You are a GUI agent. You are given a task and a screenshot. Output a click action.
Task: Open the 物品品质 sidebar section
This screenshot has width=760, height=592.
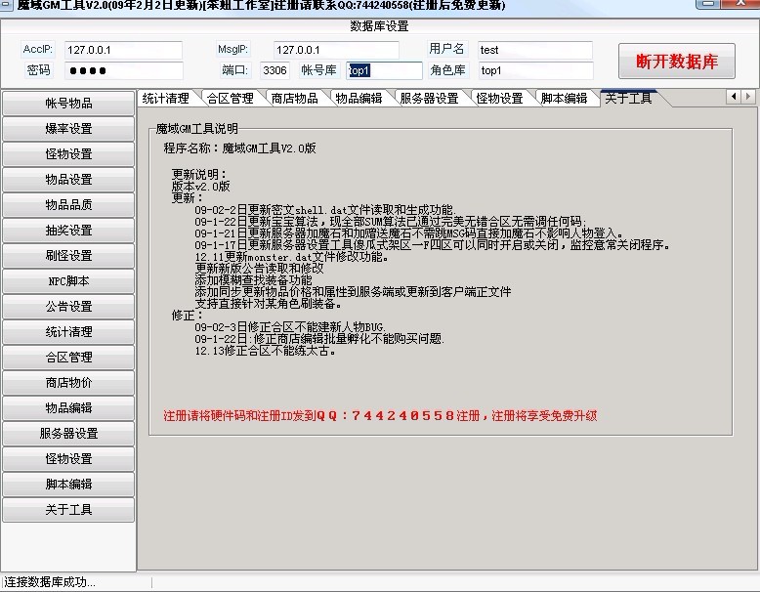tap(68, 205)
